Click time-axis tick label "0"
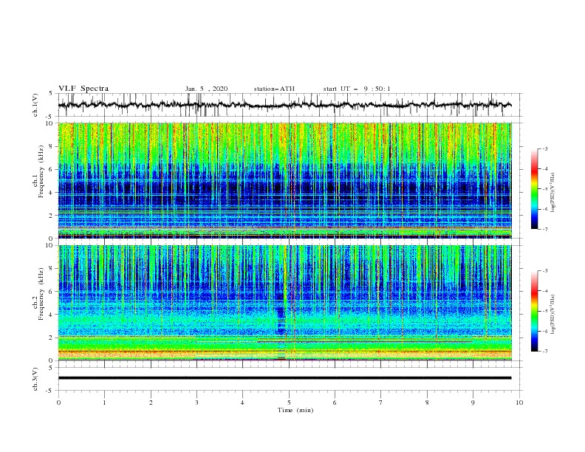This screenshot has width=585, height=452. pyautogui.click(x=58, y=403)
